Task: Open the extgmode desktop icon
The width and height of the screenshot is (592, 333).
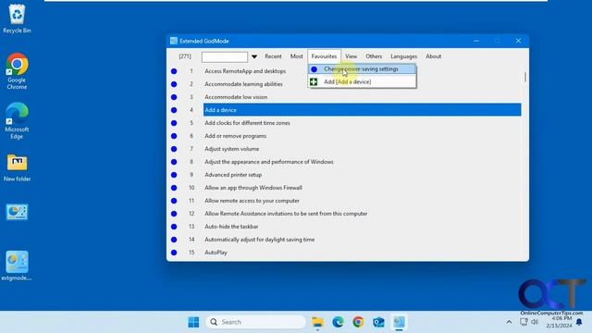Action: (x=17, y=265)
